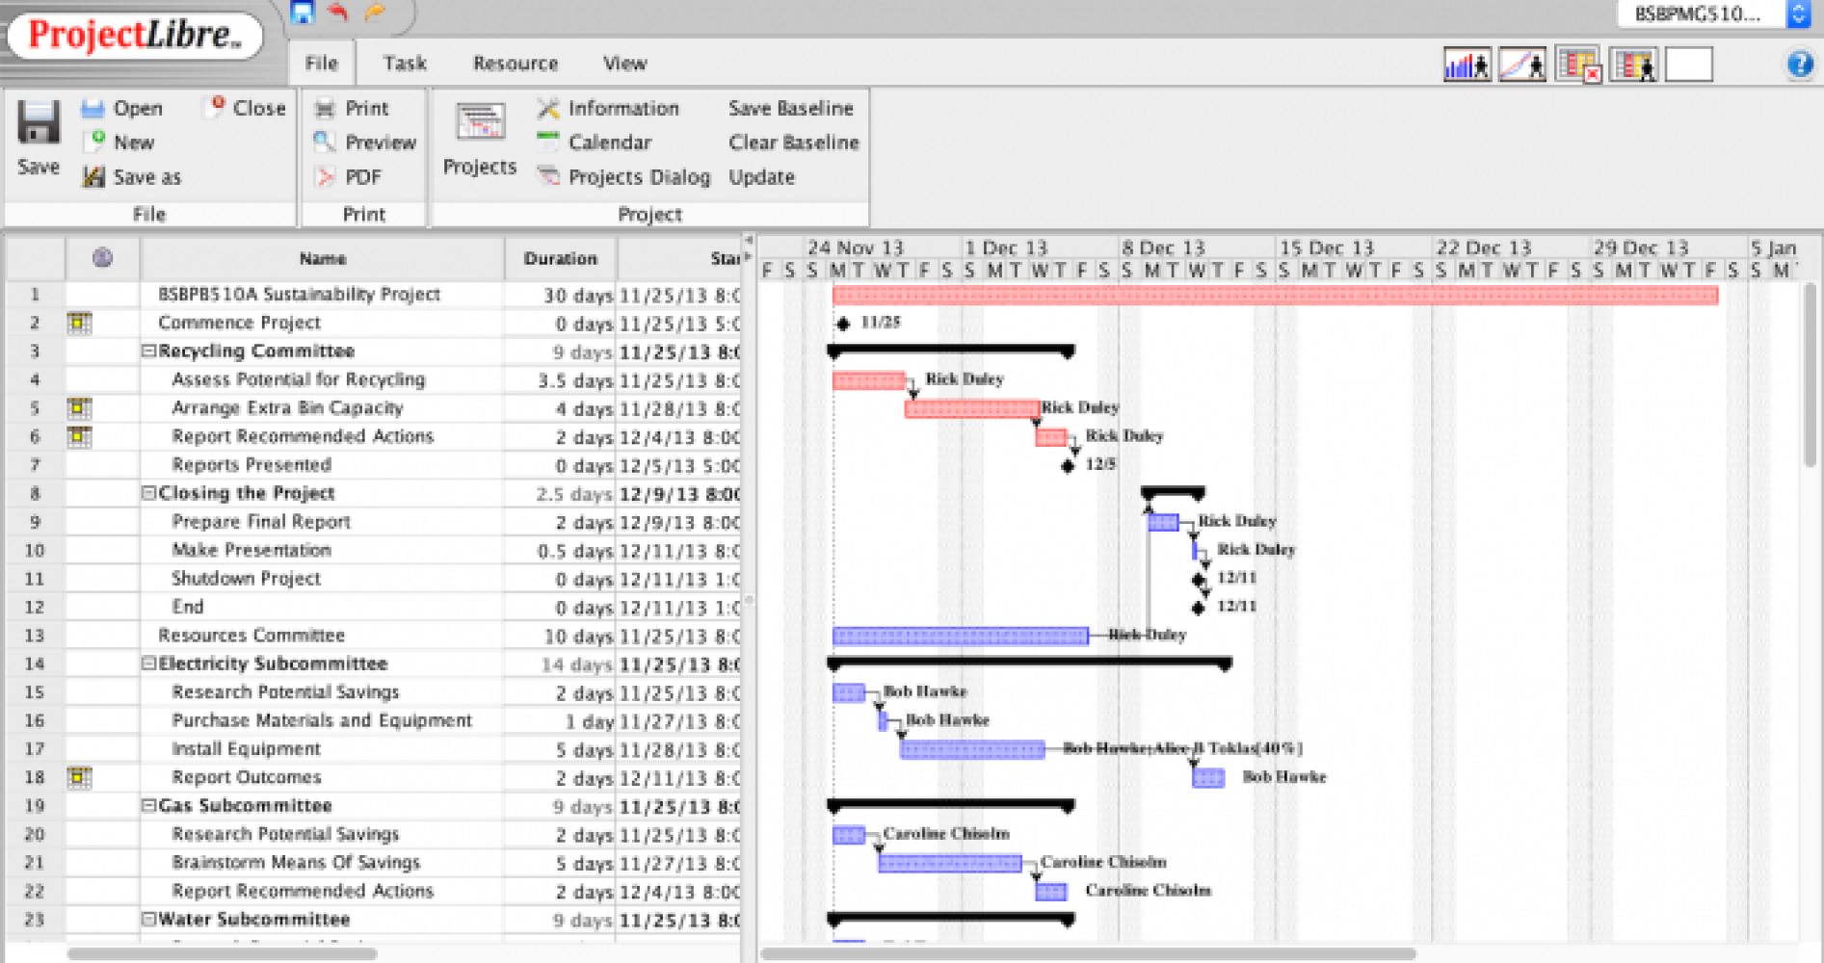Choose Save as in File group
The height and width of the screenshot is (963, 1824).
pos(133,177)
